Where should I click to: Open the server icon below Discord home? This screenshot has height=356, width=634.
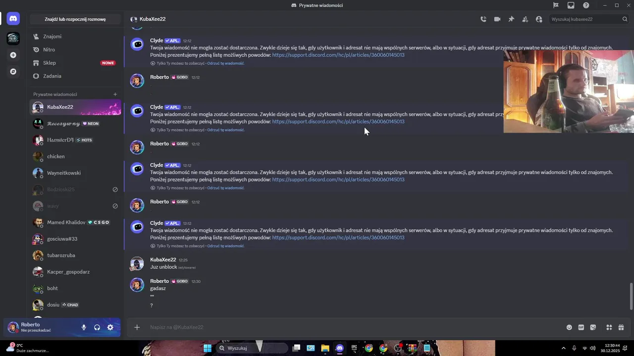pyautogui.click(x=13, y=38)
